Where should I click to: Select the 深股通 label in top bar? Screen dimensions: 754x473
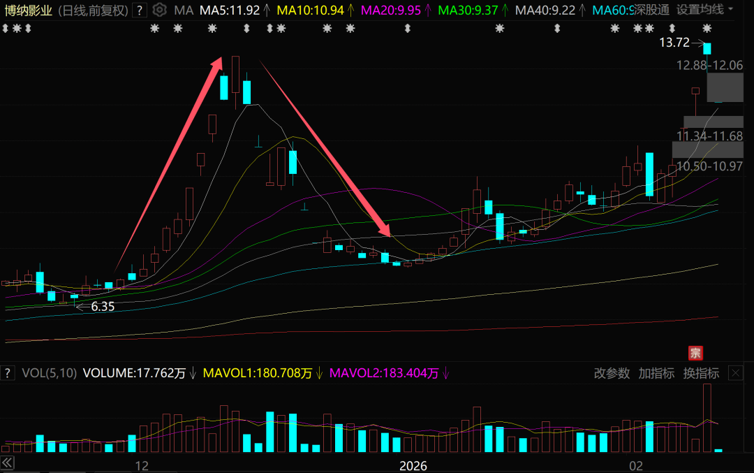651,10
